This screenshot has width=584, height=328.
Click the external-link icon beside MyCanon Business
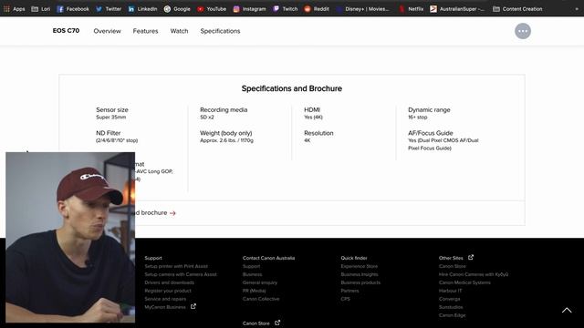click(x=193, y=306)
